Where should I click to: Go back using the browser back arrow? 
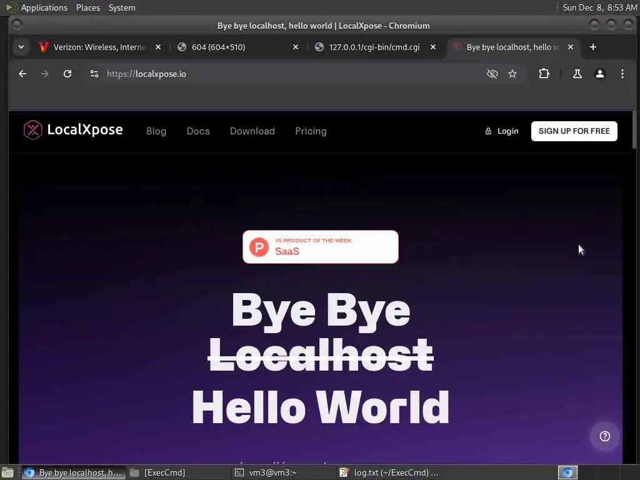23,74
